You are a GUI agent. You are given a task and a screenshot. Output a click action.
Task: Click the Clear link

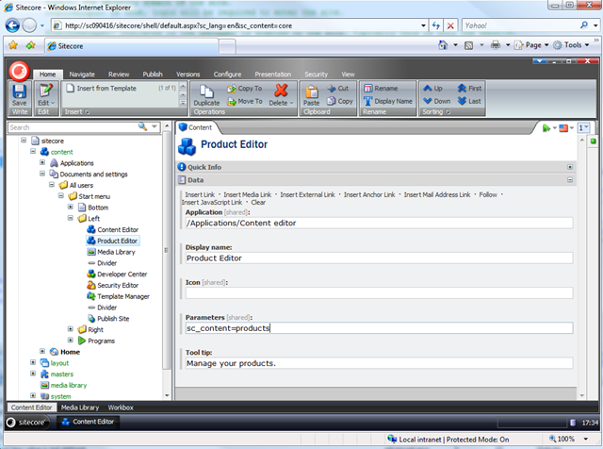[258, 203]
